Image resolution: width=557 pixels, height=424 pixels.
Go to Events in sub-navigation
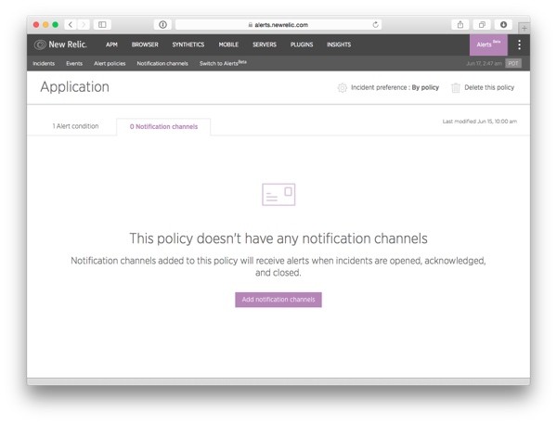click(74, 64)
